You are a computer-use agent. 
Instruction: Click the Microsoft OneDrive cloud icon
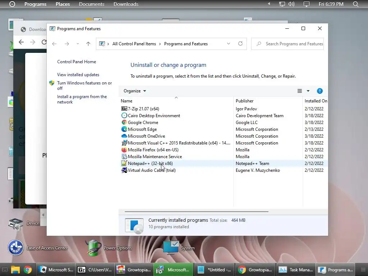[124, 136]
